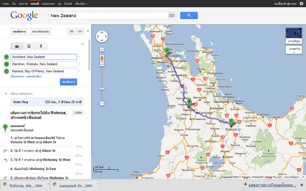Click the Google logo
306x191 pixels.
pos(24,15)
